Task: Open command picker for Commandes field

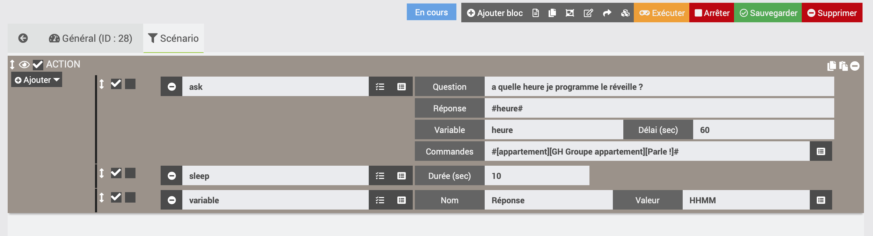Action: (x=821, y=151)
